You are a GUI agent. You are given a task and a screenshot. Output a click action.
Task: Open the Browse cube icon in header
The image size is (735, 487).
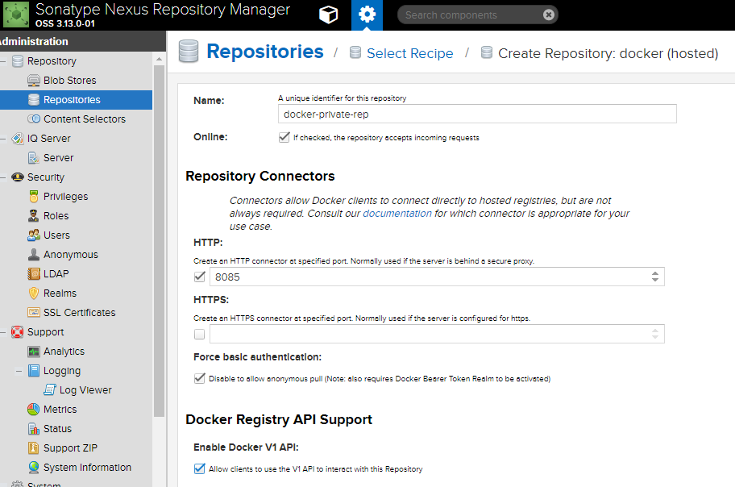[328, 15]
